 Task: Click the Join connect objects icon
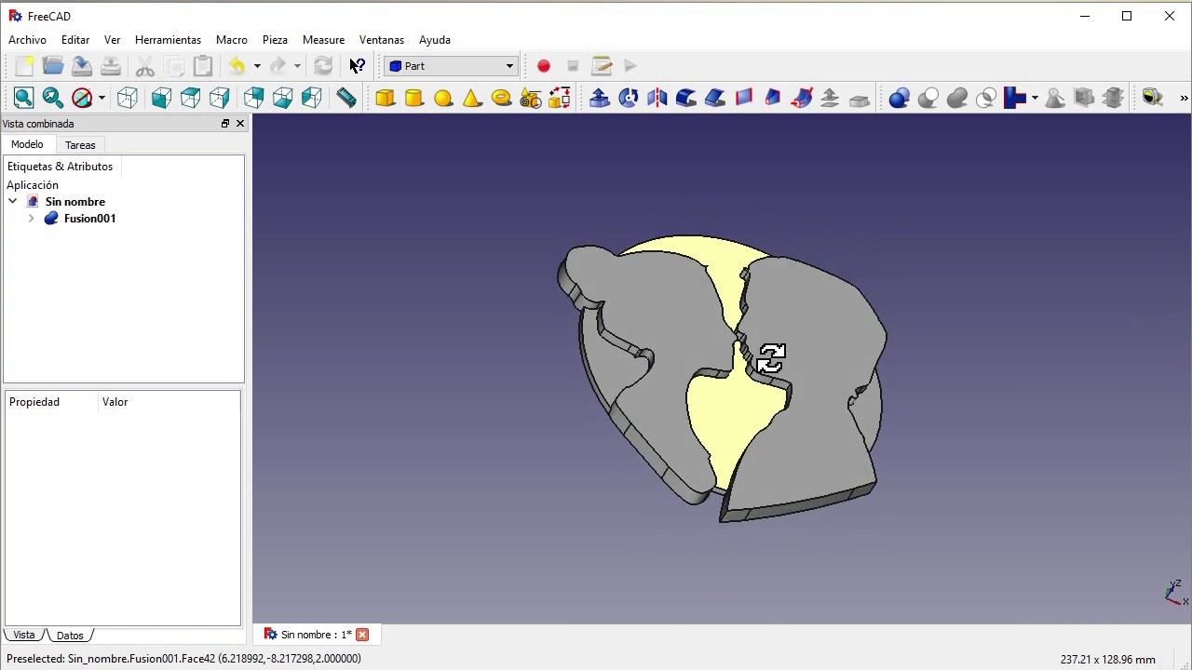pos(1015,98)
